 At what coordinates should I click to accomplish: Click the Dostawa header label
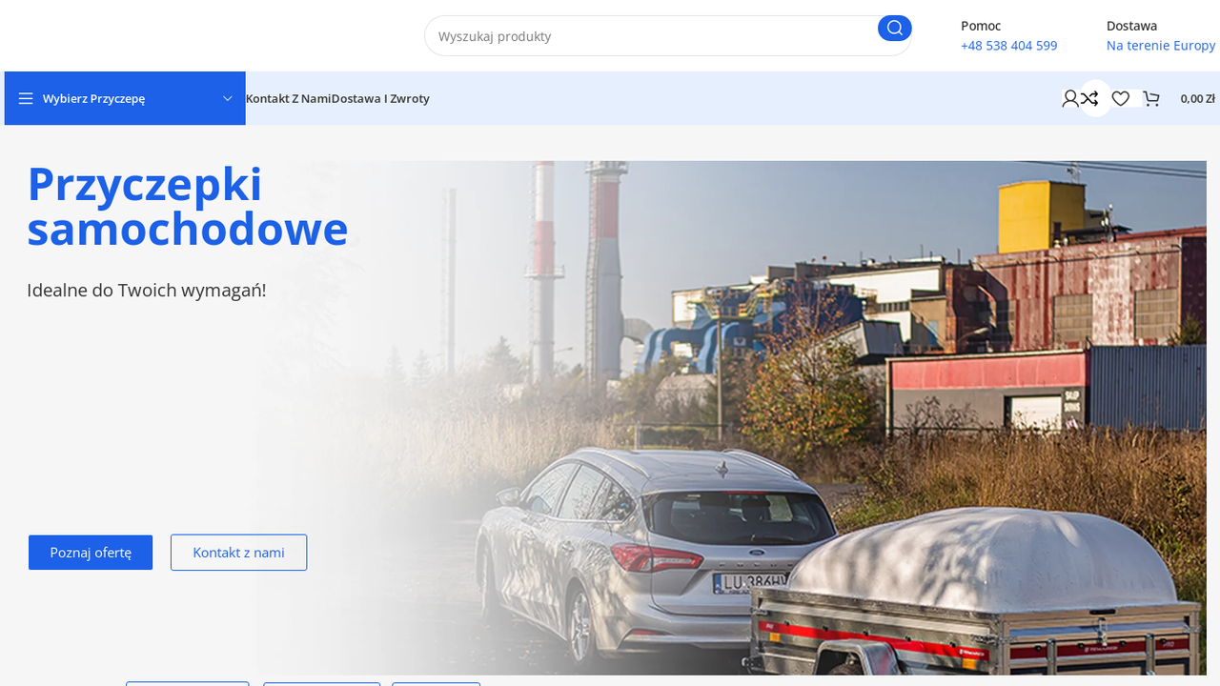tap(1131, 26)
